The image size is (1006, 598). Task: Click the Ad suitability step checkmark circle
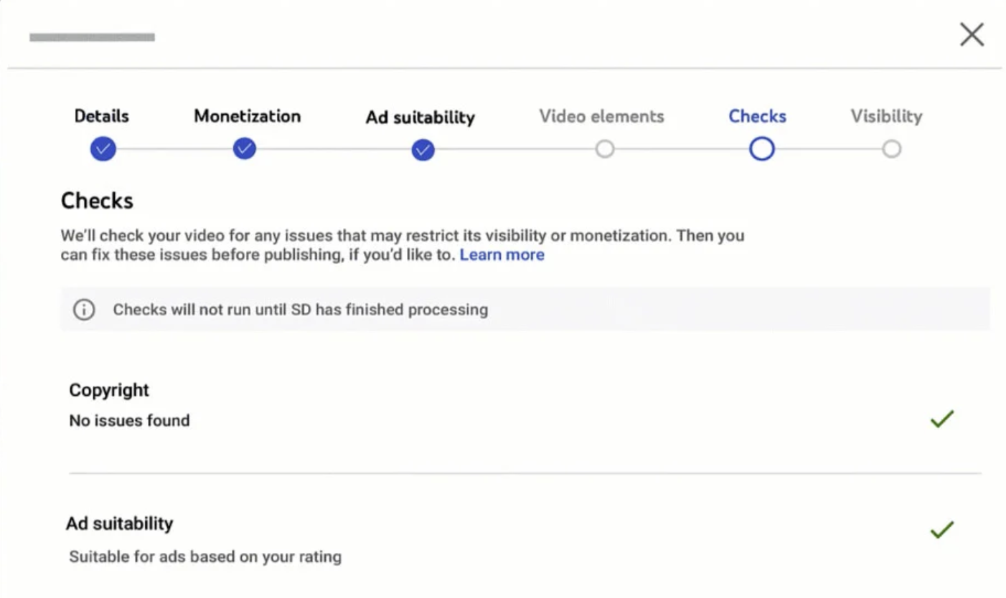(x=423, y=150)
